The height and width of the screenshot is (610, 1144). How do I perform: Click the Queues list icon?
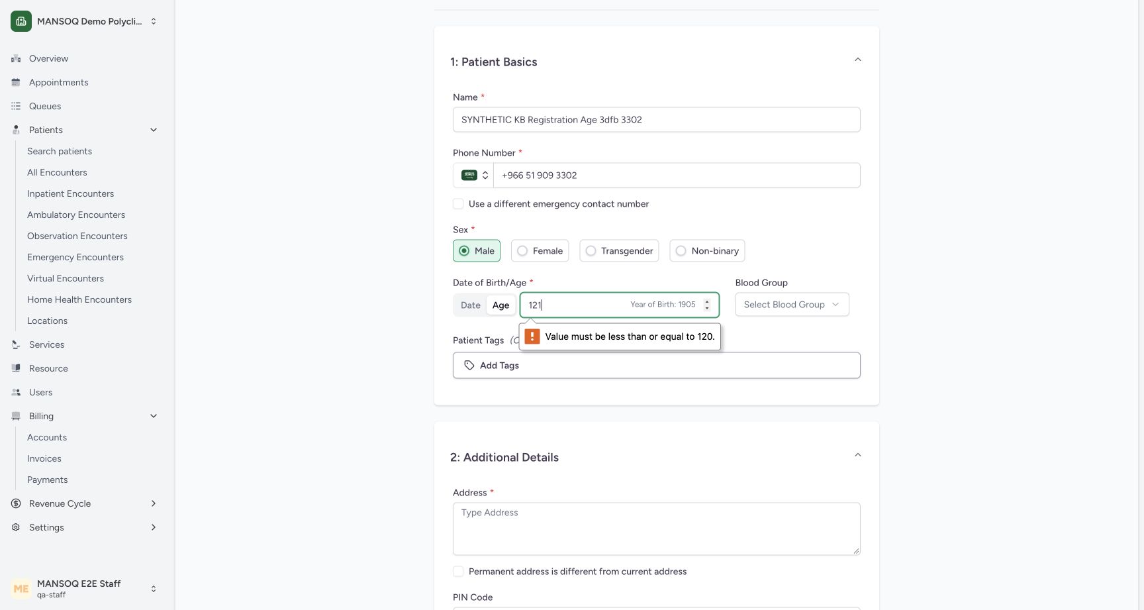coord(16,106)
